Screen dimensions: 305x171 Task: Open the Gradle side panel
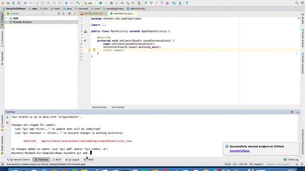coord(303,19)
